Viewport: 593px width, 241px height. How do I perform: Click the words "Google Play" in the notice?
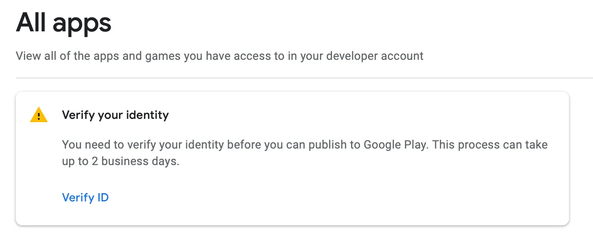coord(394,145)
